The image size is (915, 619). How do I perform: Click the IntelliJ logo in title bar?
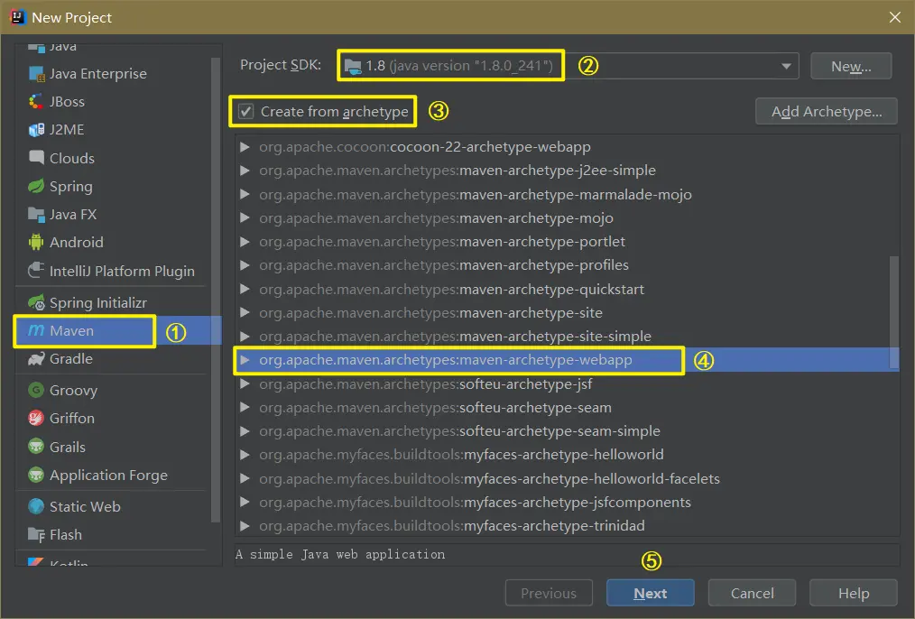17,17
